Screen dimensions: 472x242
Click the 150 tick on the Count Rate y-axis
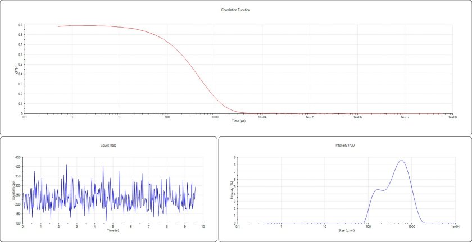pos(18,214)
